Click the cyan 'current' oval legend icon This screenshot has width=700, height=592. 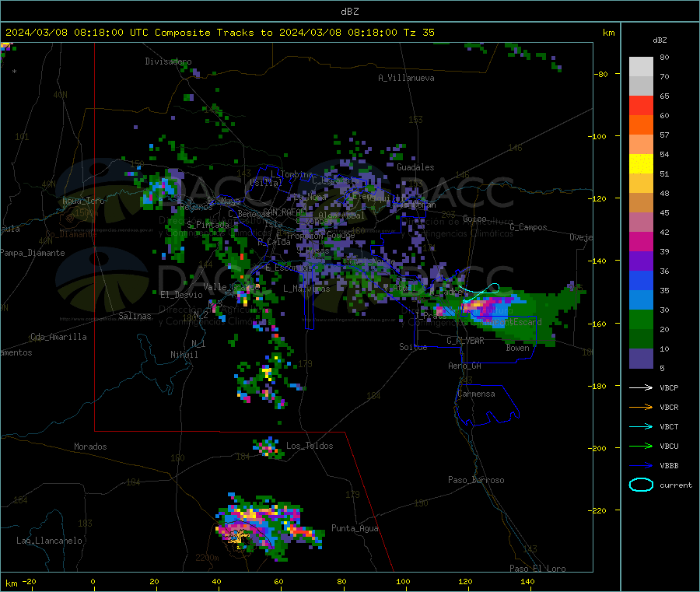(x=641, y=485)
